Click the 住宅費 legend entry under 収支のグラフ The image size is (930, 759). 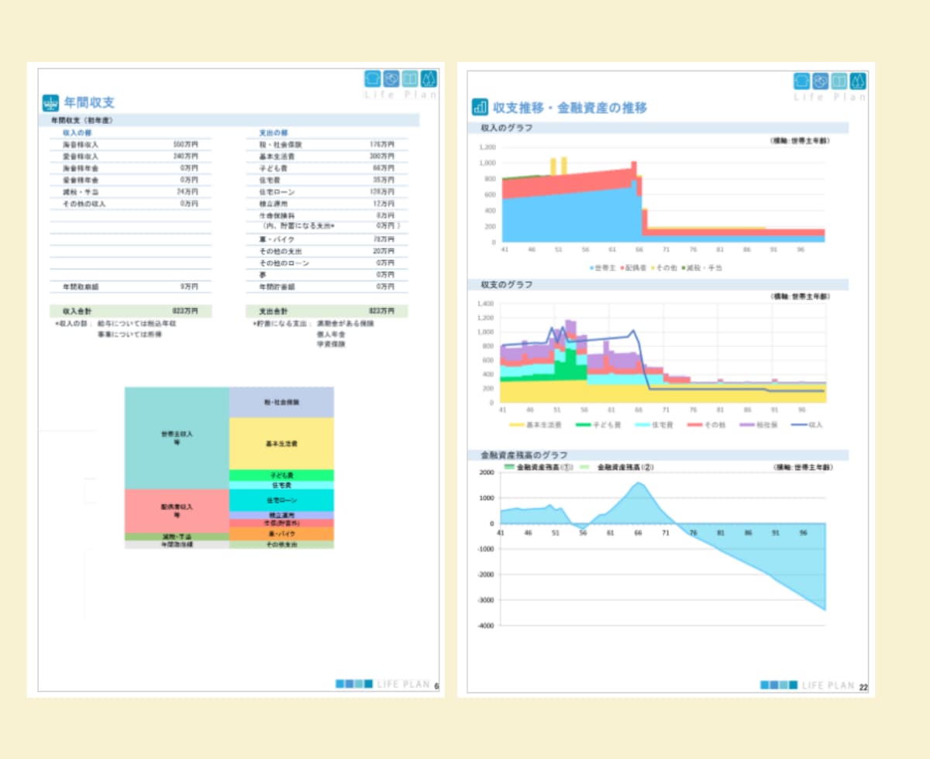[655, 424]
